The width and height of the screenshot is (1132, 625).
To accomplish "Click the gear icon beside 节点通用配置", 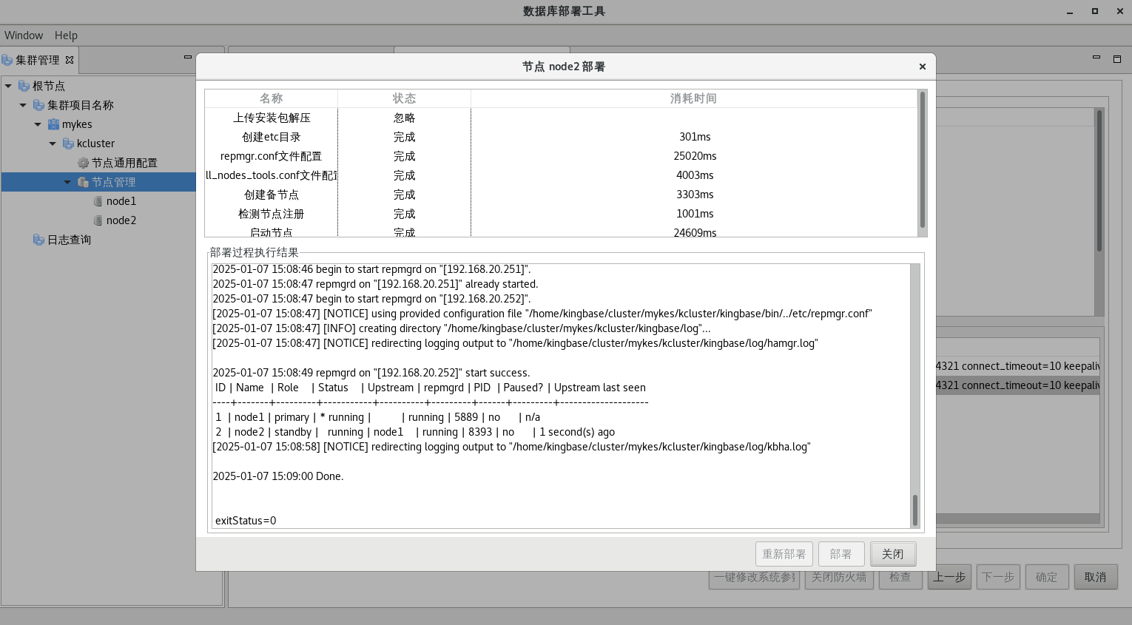I will click(83, 163).
